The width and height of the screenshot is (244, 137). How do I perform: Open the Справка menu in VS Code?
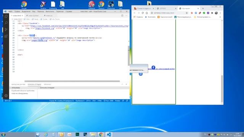coord(69,11)
